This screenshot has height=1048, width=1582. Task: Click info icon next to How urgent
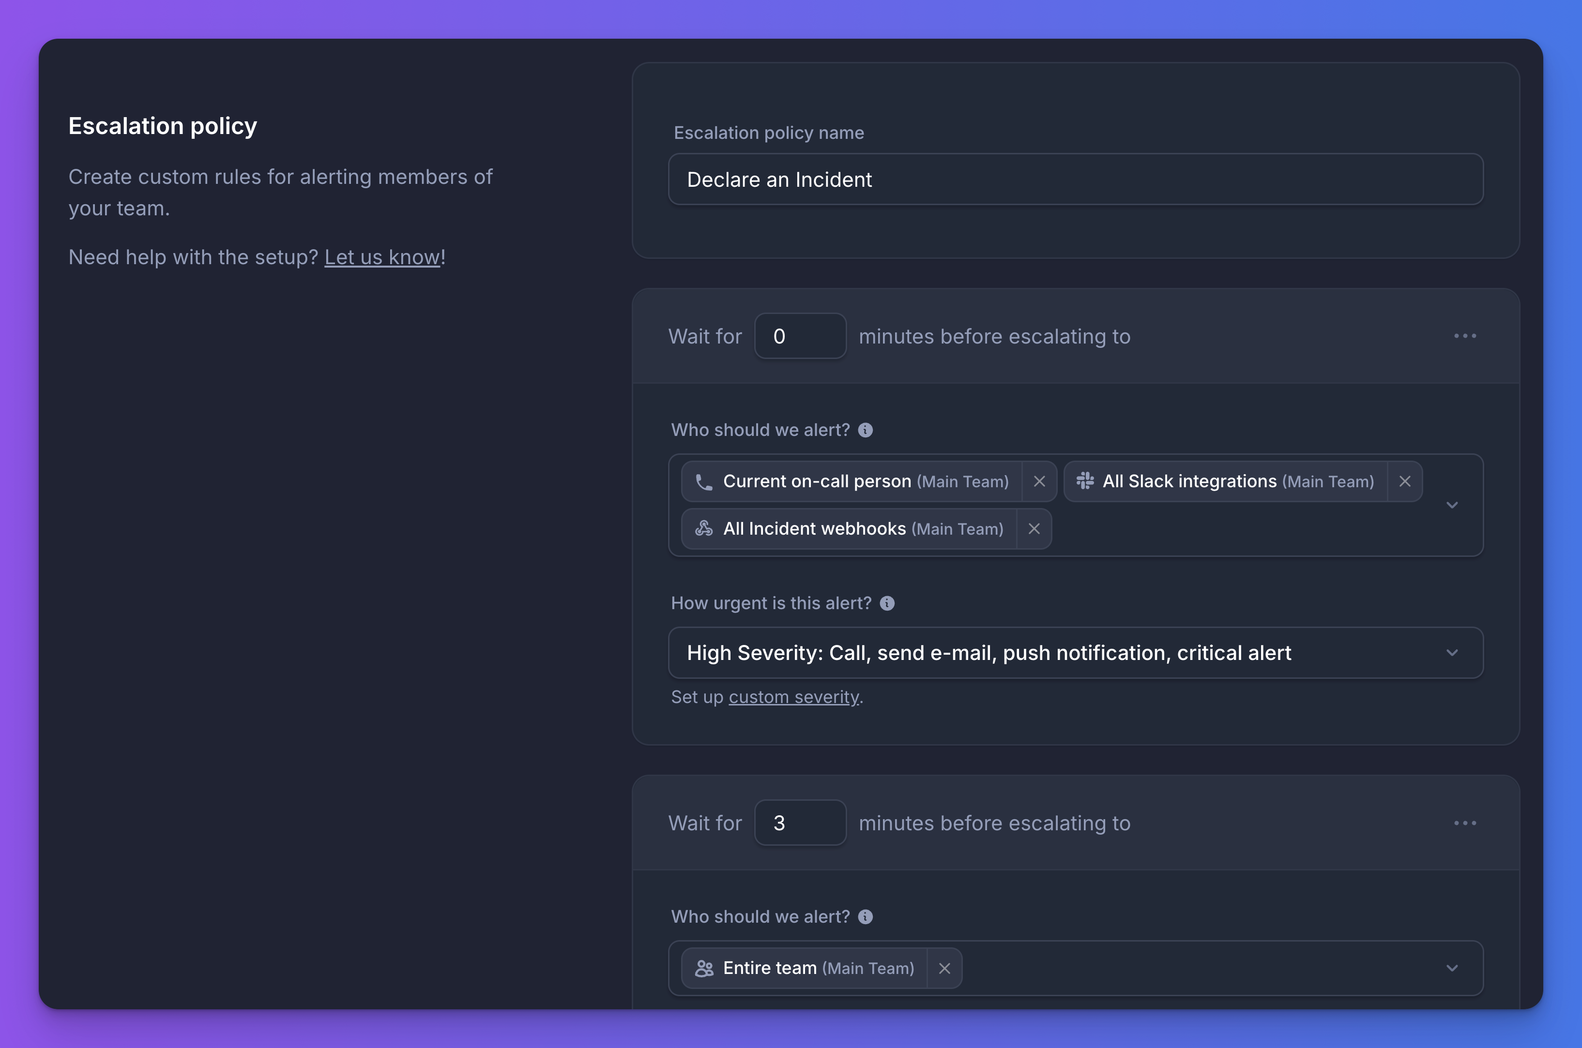point(887,603)
